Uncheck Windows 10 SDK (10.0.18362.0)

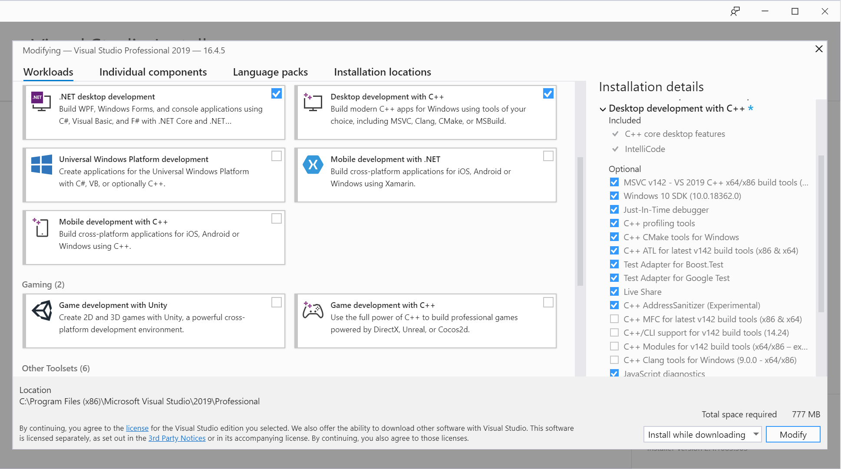(x=614, y=196)
